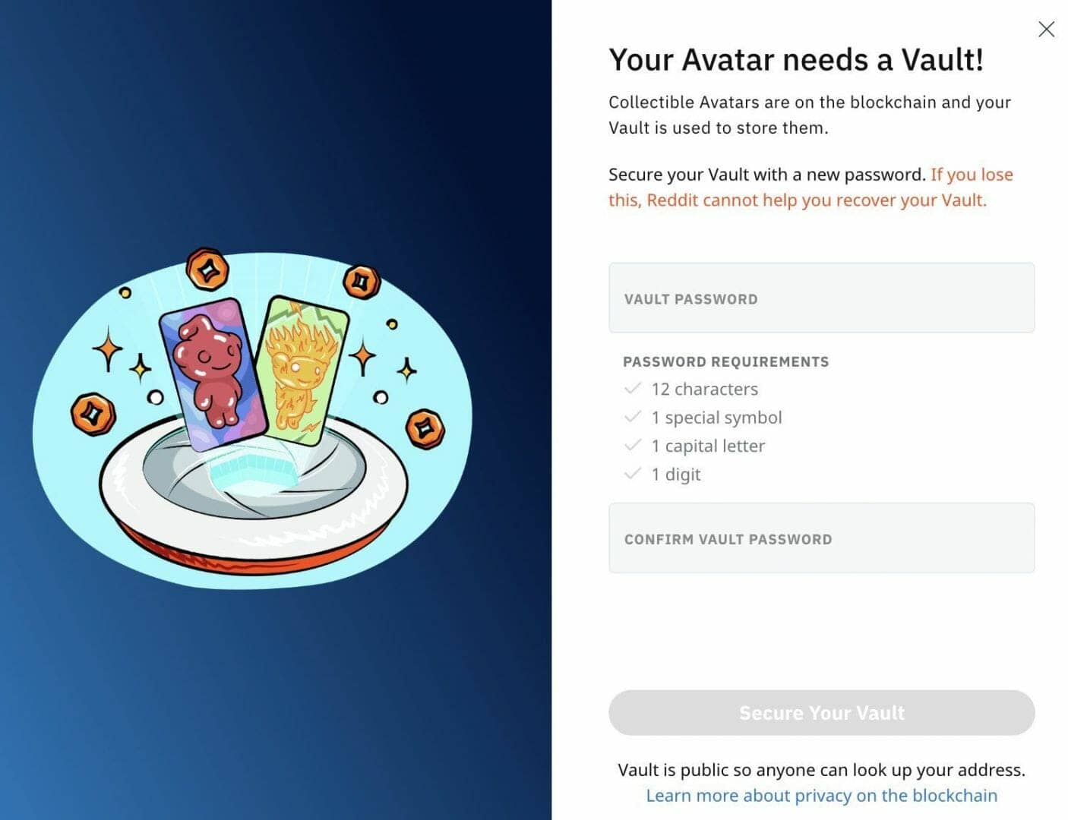Close the Vault dialog with X icon
This screenshot has height=820, width=1068.
pyautogui.click(x=1046, y=29)
